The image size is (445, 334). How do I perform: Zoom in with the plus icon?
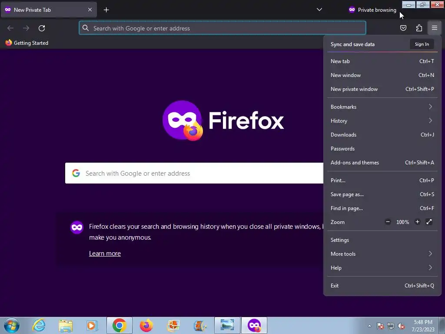[x=417, y=222]
